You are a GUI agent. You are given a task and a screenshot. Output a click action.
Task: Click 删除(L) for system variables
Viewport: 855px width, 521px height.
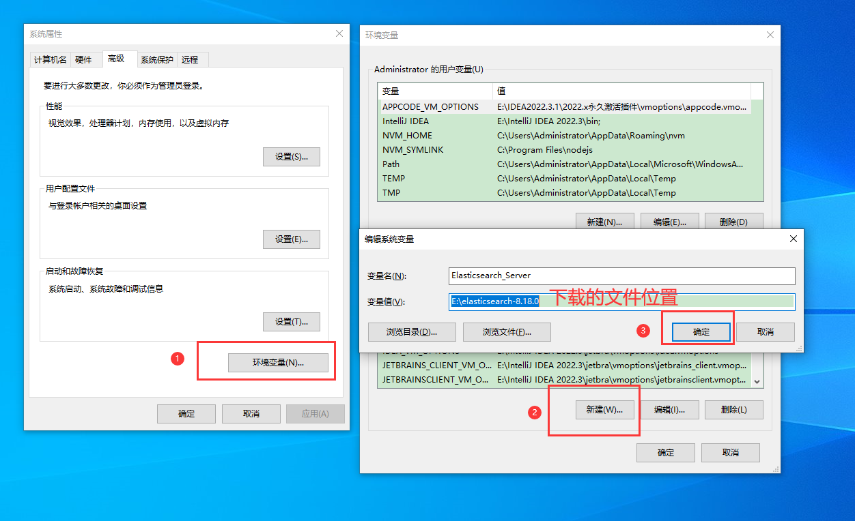733,410
